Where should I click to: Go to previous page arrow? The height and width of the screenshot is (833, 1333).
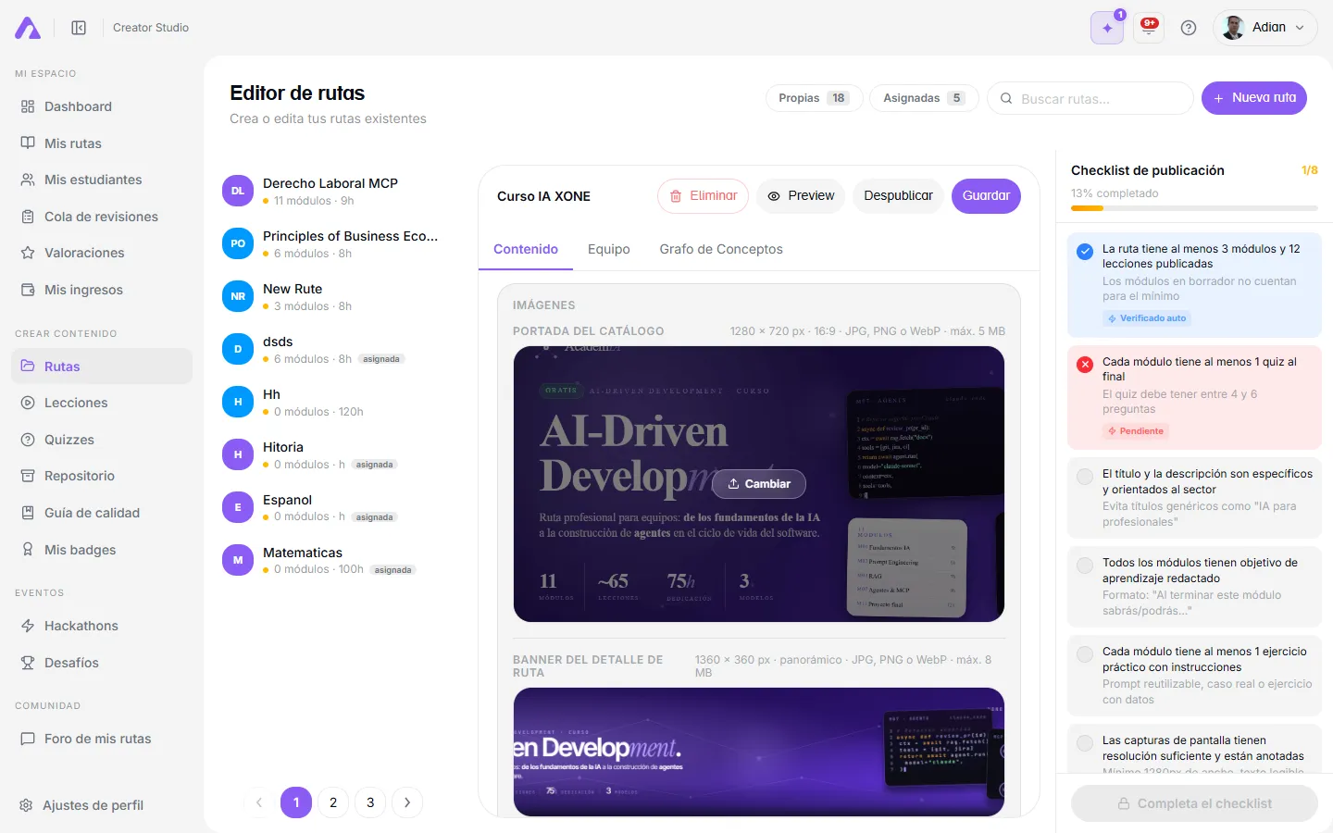coord(259,802)
